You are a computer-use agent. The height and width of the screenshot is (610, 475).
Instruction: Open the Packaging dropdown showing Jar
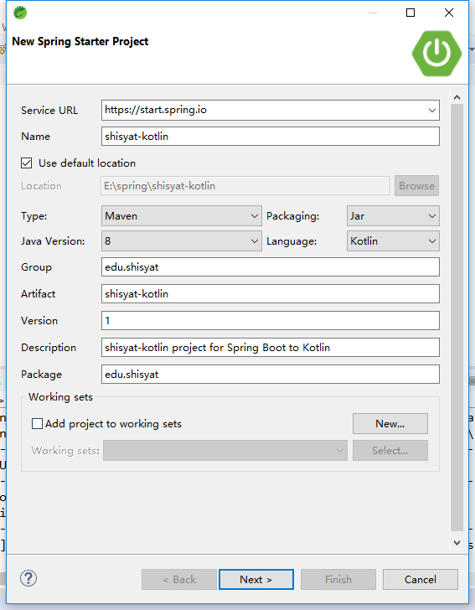tap(393, 216)
